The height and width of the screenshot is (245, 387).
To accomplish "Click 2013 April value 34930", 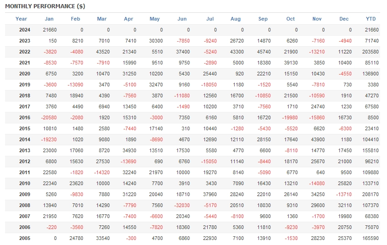I will 129,150.
